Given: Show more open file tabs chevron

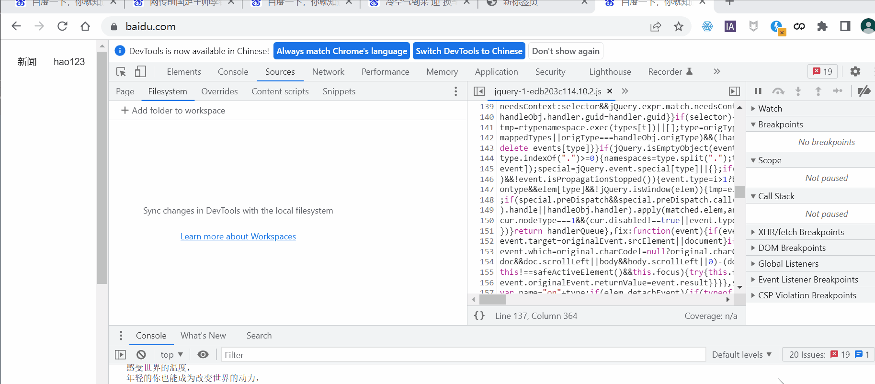Looking at the screenshot, I should click(625, 91).
